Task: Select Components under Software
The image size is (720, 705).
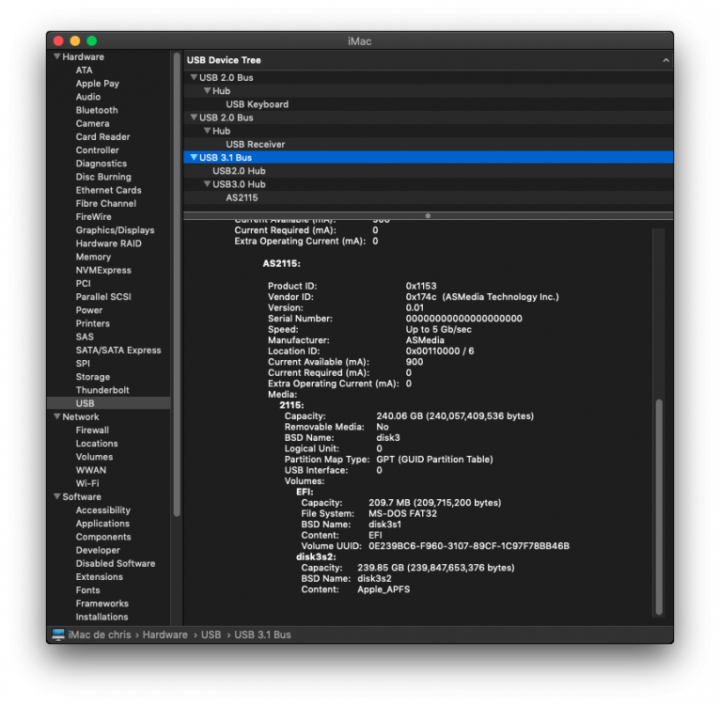Action: (x=103, y=537)
